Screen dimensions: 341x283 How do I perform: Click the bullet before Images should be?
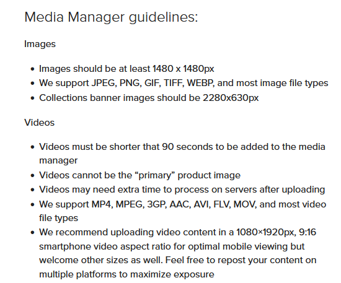pyautogui.click(x=33, y=69)
